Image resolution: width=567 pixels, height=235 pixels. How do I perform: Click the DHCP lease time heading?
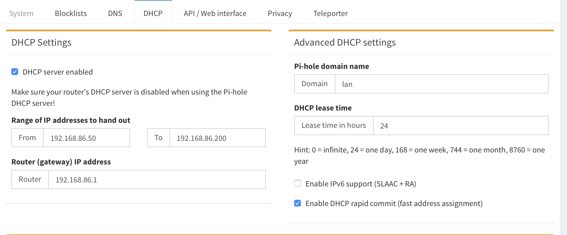pyautogui.click(x=323, y=108)
